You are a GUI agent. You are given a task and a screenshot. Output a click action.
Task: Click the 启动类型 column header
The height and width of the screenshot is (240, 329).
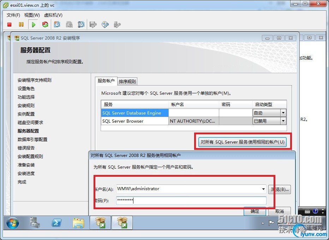[270, 105]
